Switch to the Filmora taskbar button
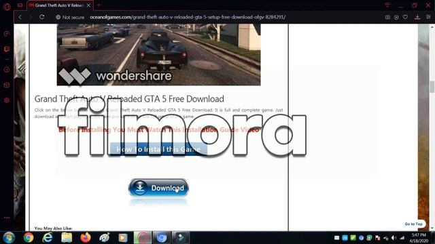 [181, 238]
